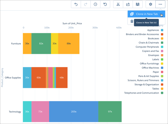Click the Bookcases legend swatch

(162, 38)
